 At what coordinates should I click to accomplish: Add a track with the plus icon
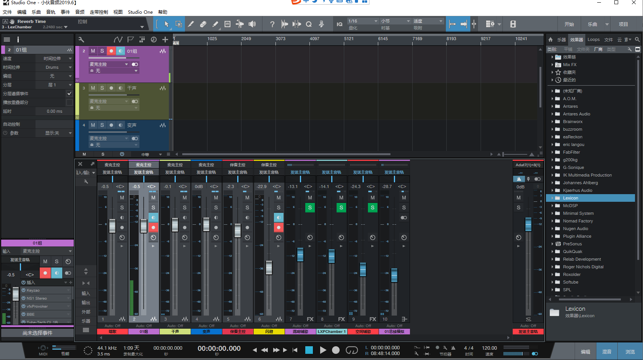coord(165,39)
